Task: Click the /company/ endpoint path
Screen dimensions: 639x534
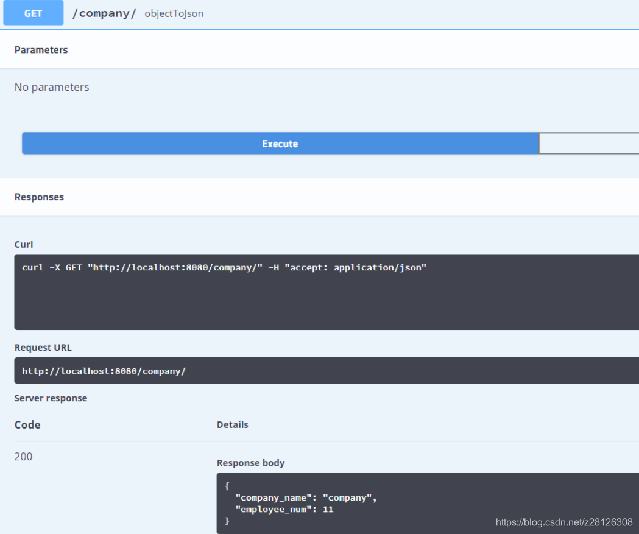Action: pyautogui.click(x=104, y=13)
